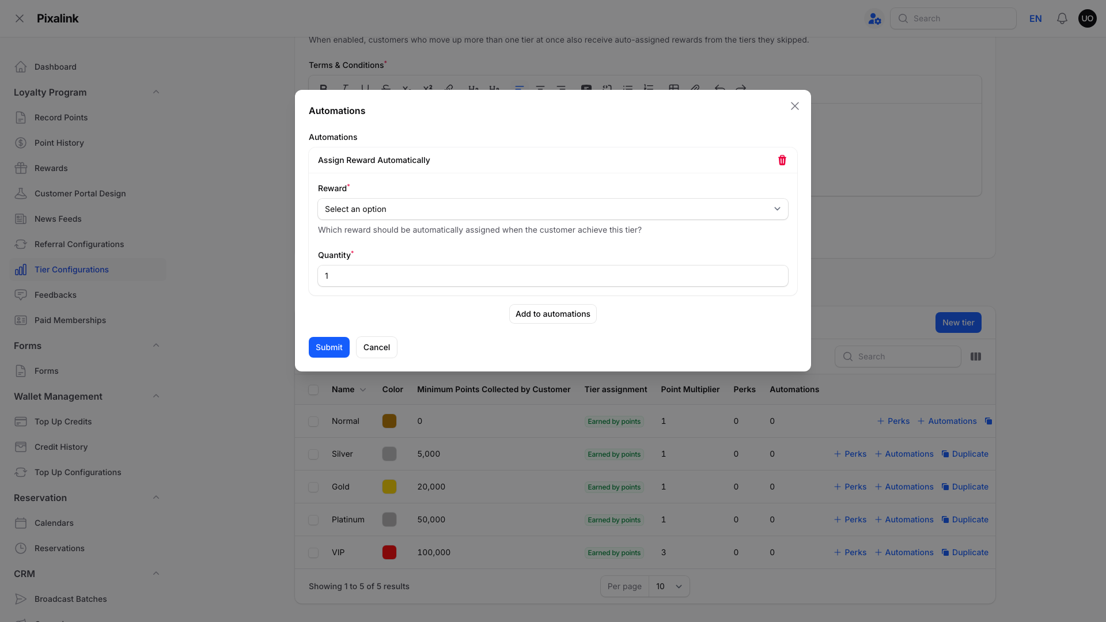Image resolution: width=1106 pixels, height=622 pixels.
Task: Focus the Quantity input field
Action: (x=553, y=276)
